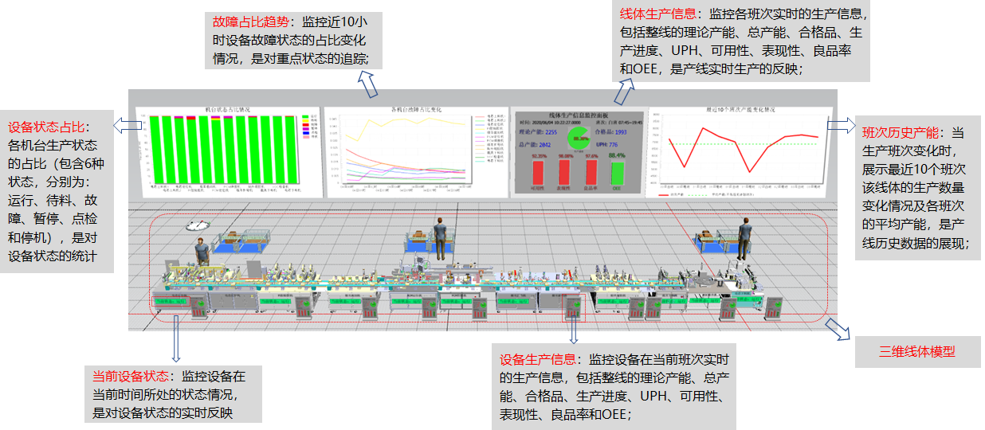Select the left operator figure by the line
This screenshot has width=985, height=430.
pos(202,252)
